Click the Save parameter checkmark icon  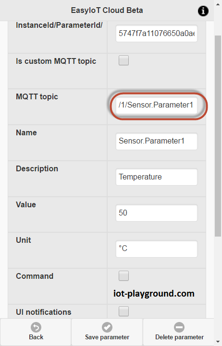click(107, 327)
